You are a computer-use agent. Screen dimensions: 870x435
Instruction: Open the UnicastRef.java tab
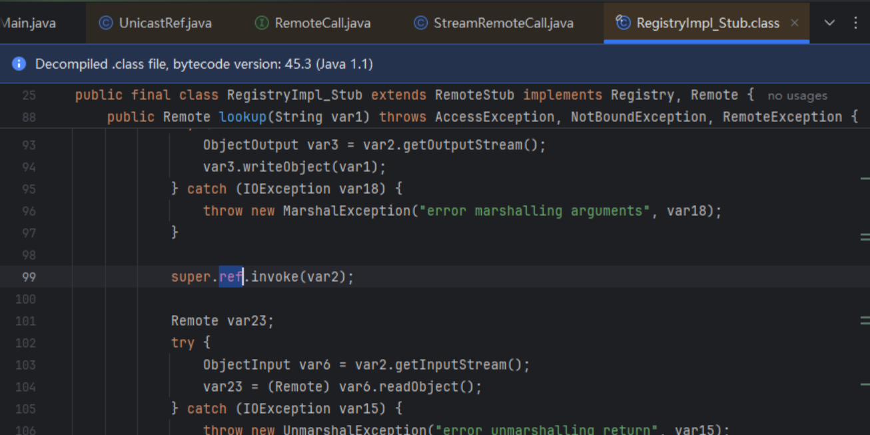pyautogui.click(x=165, y=23)
